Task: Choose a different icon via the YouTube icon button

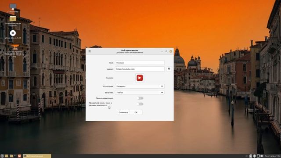Action: pyautogui.click(x=140, y=78)
